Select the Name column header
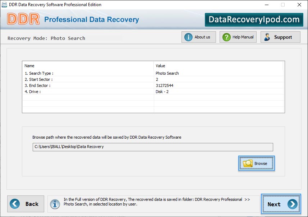Image resolution: width=308 pixels, height=217 pixels. (88, 66)
